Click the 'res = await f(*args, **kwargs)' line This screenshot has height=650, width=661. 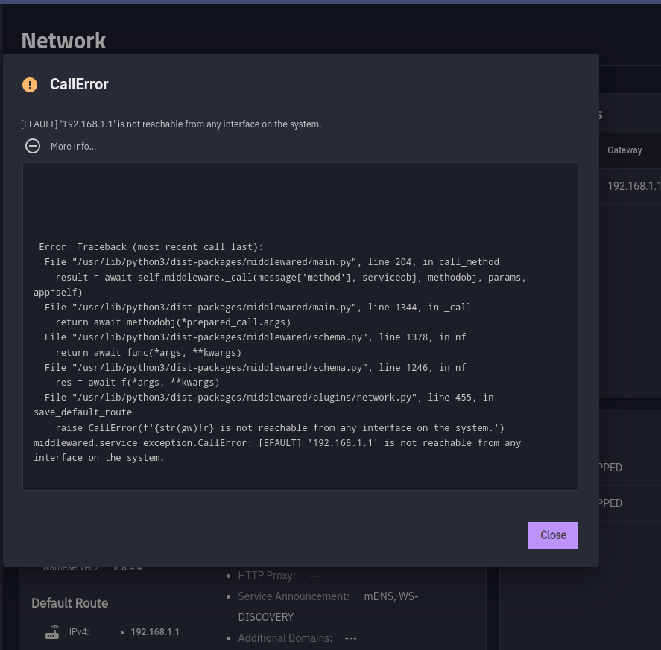[x=137, y=383]
